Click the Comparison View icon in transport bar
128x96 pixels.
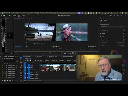73,53
